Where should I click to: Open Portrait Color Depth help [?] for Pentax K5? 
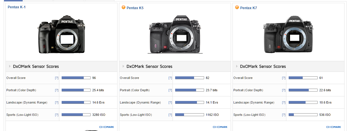tap(170, 90)
